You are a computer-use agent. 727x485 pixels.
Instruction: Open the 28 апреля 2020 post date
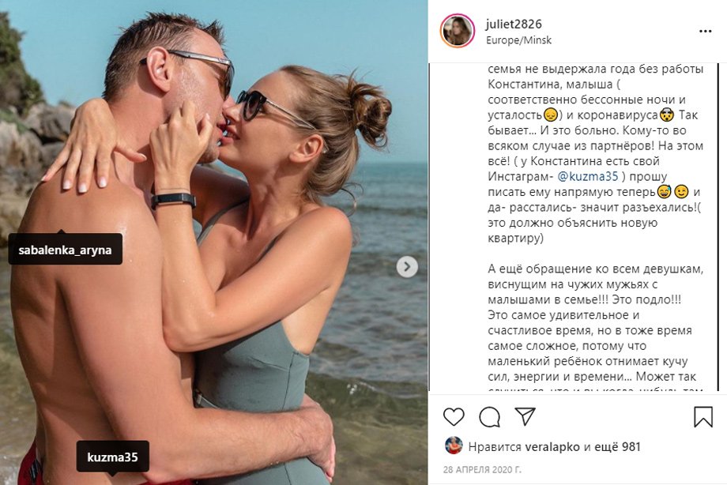tap(482, 470)
